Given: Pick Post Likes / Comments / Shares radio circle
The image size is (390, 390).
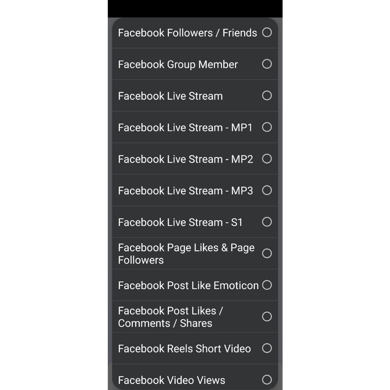Looking at the screenshot, I should (x=267, y=317).
